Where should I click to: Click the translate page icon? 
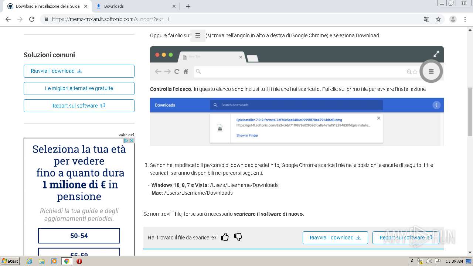[x=426, y=19]
